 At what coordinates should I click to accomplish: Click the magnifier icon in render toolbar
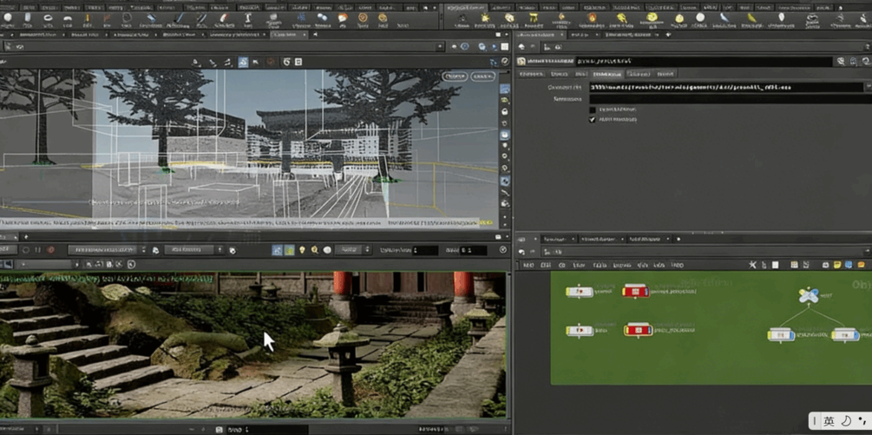(314, 250)
